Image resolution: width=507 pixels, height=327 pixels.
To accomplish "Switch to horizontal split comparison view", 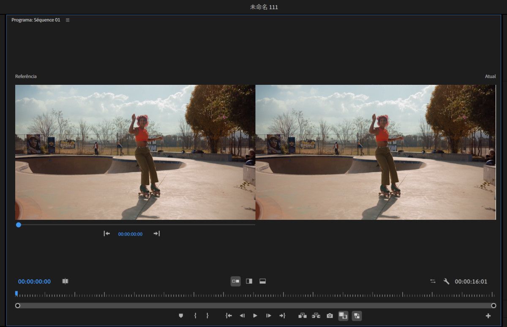I will click(262, 281).
